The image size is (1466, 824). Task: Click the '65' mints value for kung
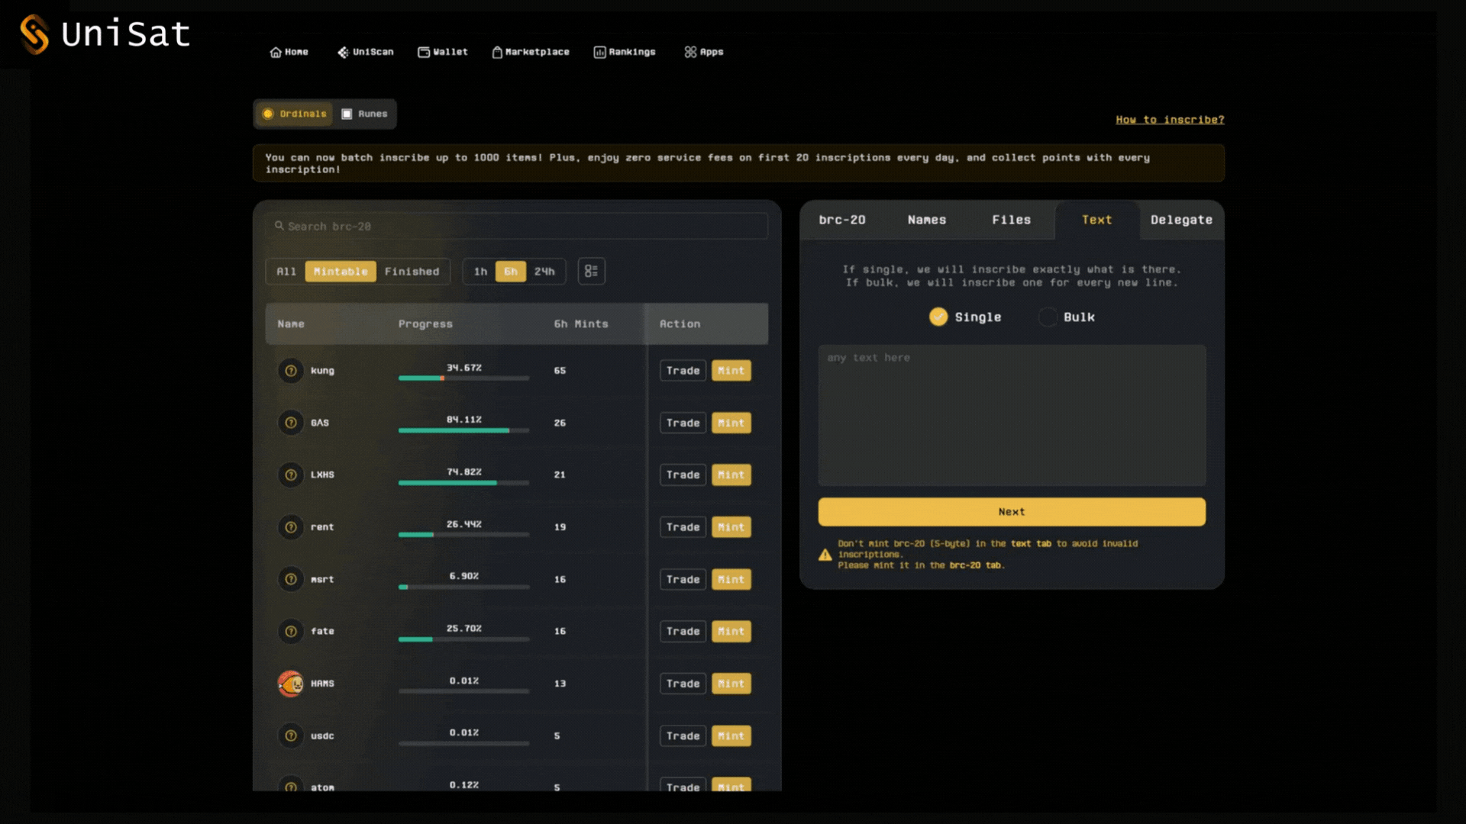(560, 371)
